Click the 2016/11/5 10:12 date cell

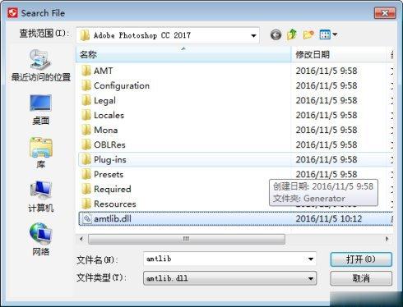point(329,218)
